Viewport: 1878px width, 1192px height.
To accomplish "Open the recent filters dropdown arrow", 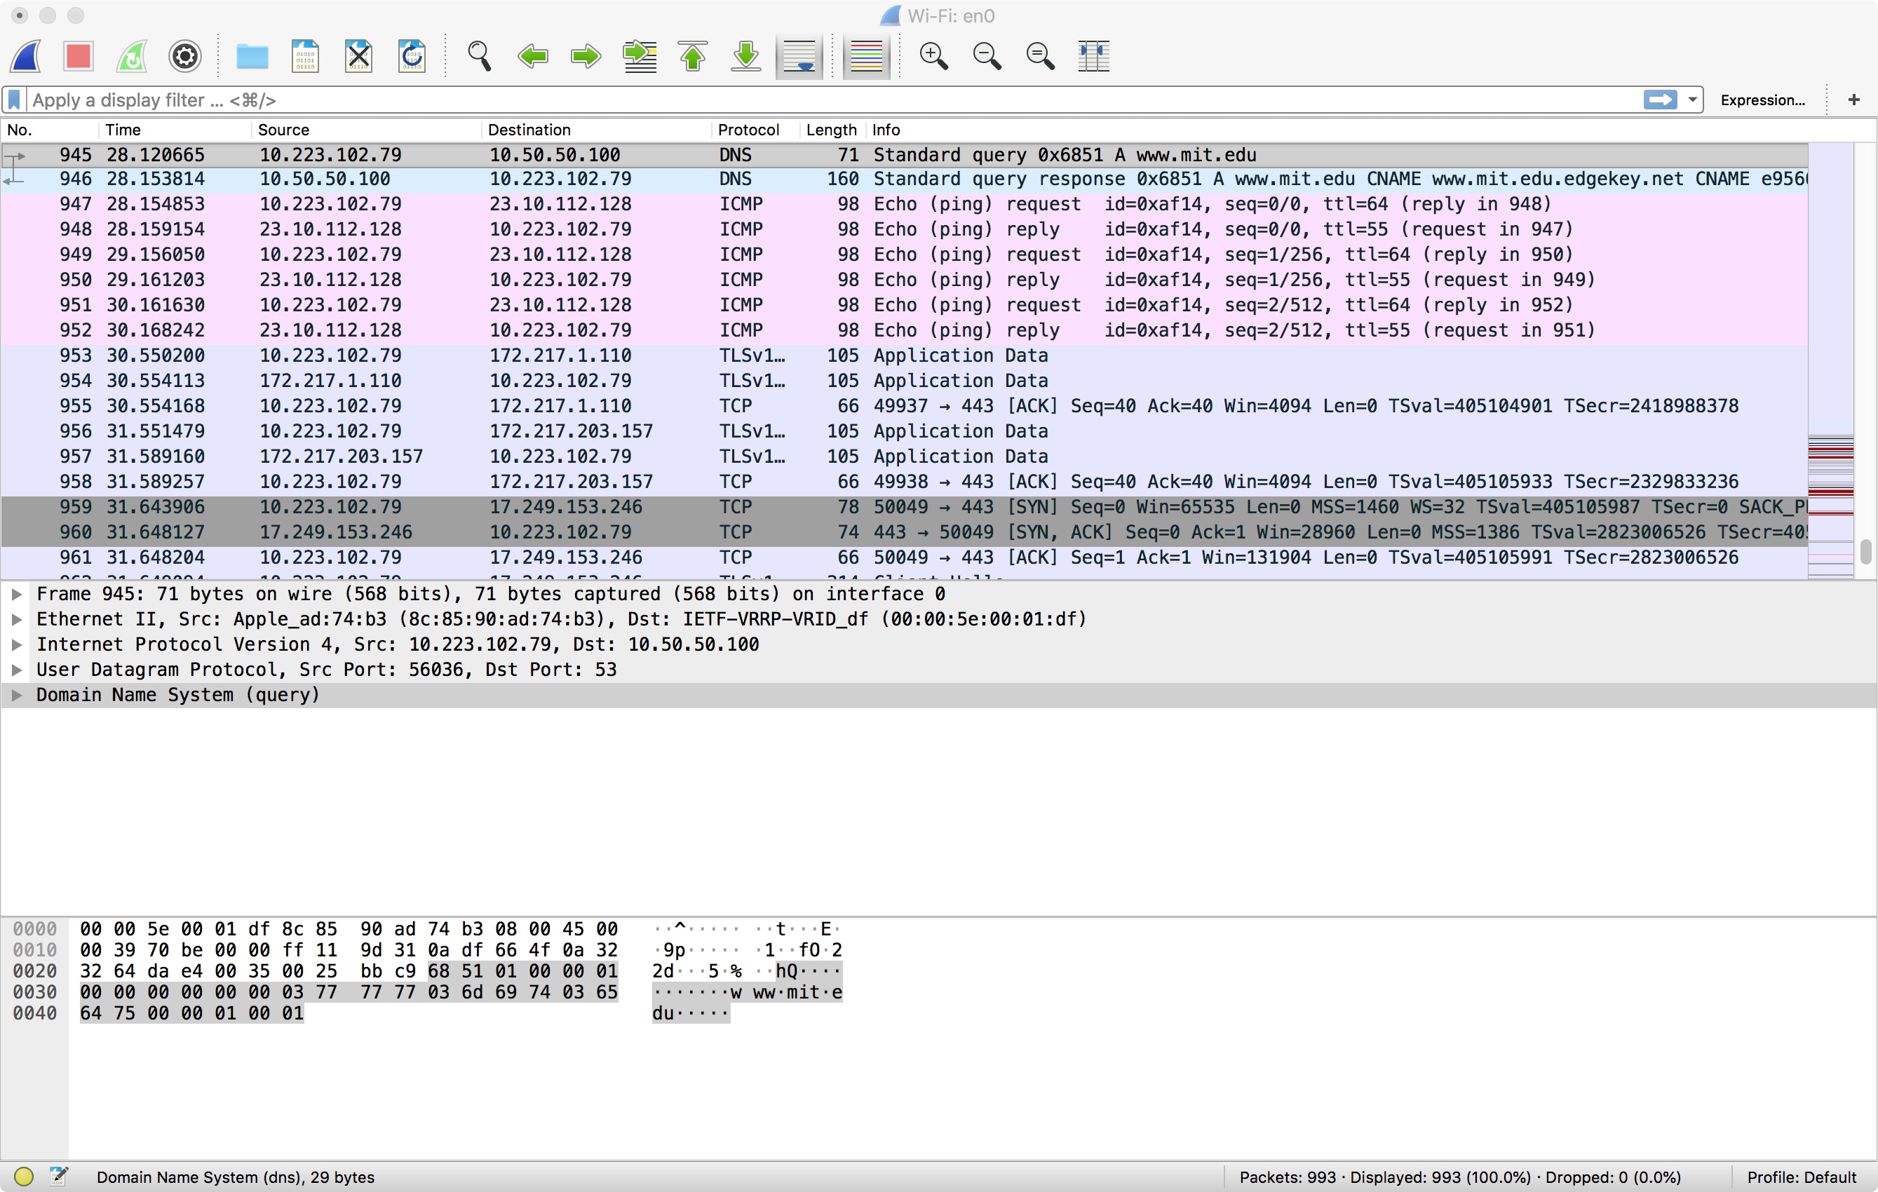I will (1691, 100).
